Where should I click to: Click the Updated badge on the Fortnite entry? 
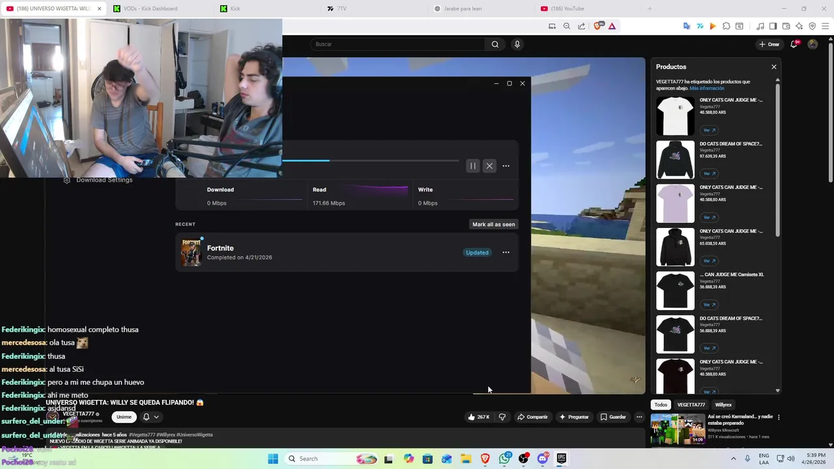[x=477, y=253]
